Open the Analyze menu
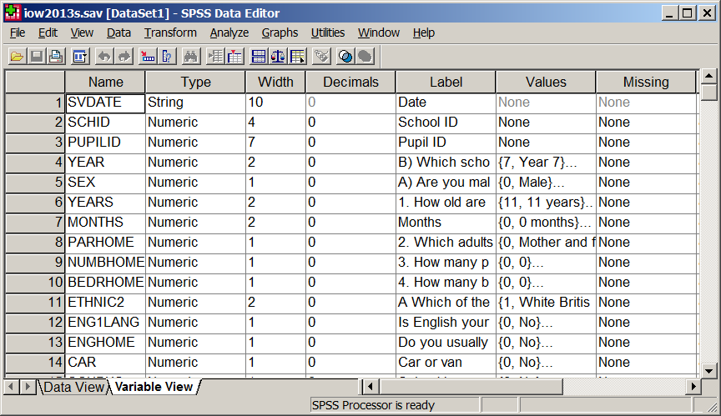This screenshot has width=721, height=416. point(229,33)
